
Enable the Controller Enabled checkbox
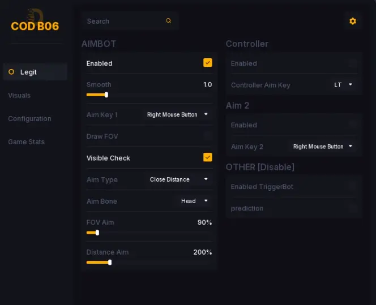point(353,63)
